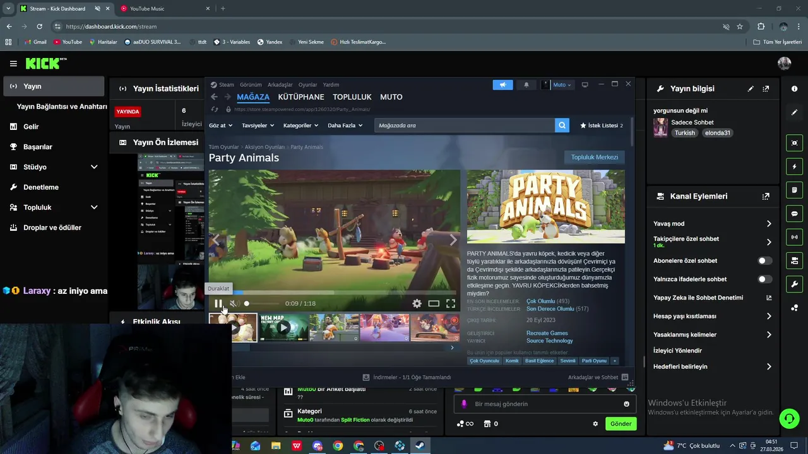Open the Arkadaşlar menu in Steam
The image size is (808, 454).
coord(280,84)
